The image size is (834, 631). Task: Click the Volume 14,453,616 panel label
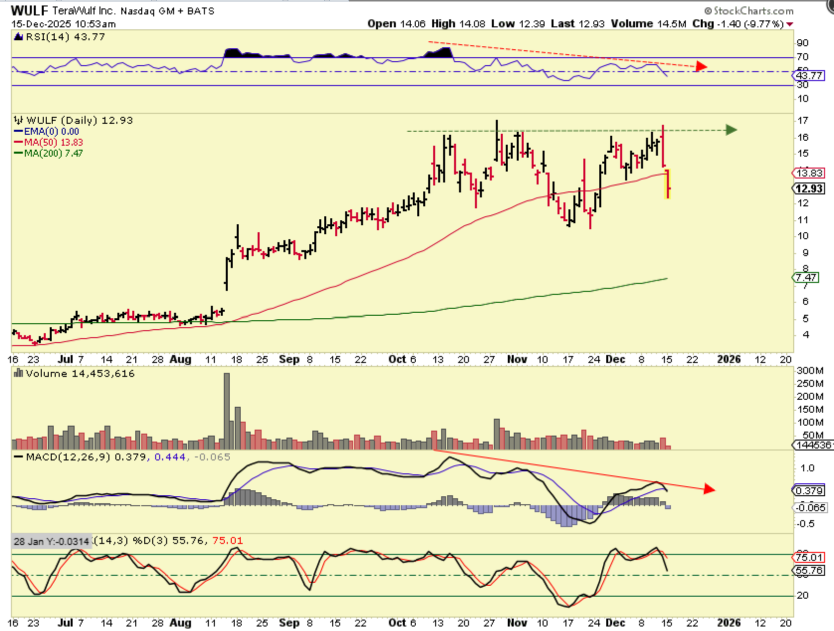coord(80,373)
